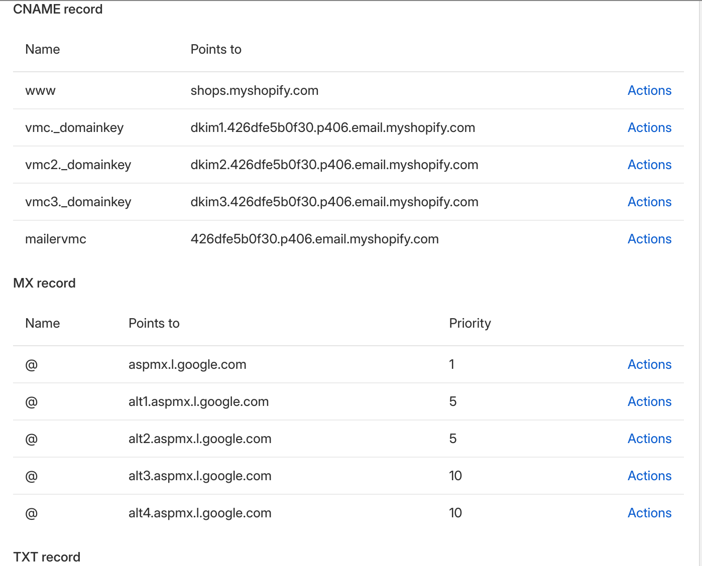Click the MX record section heading
The height and width of the screenshot is (566, 702).
click(x=44, y=283)
